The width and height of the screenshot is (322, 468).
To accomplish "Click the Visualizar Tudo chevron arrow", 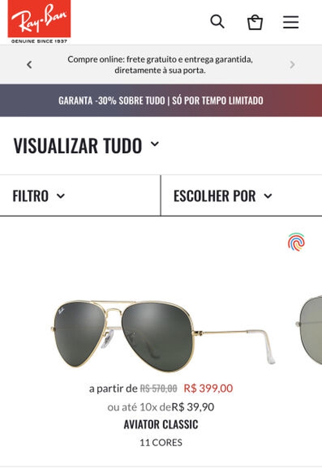I will point(155,144).
